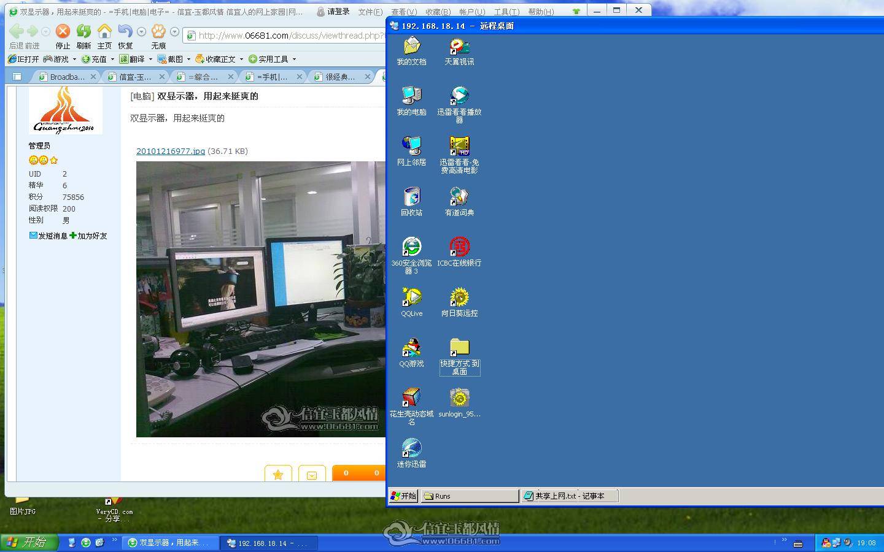
Task: Click the browser Forward arrow button
Action: [32, 31]
